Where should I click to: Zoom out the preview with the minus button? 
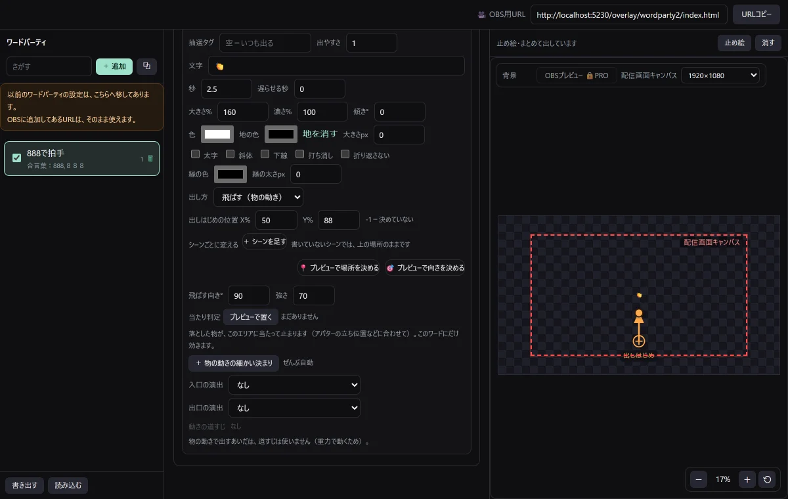click(x=698, y=479)
